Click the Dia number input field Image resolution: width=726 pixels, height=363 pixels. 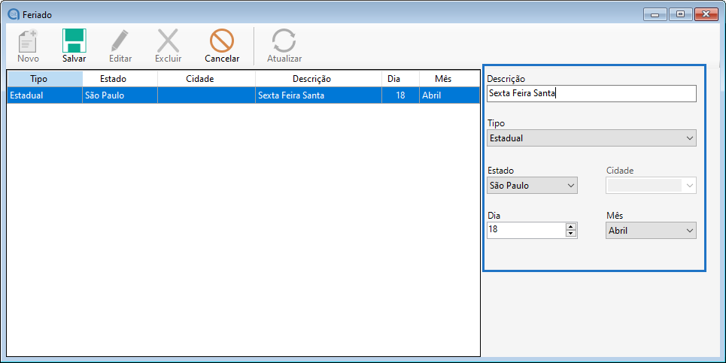click(526, 231)
